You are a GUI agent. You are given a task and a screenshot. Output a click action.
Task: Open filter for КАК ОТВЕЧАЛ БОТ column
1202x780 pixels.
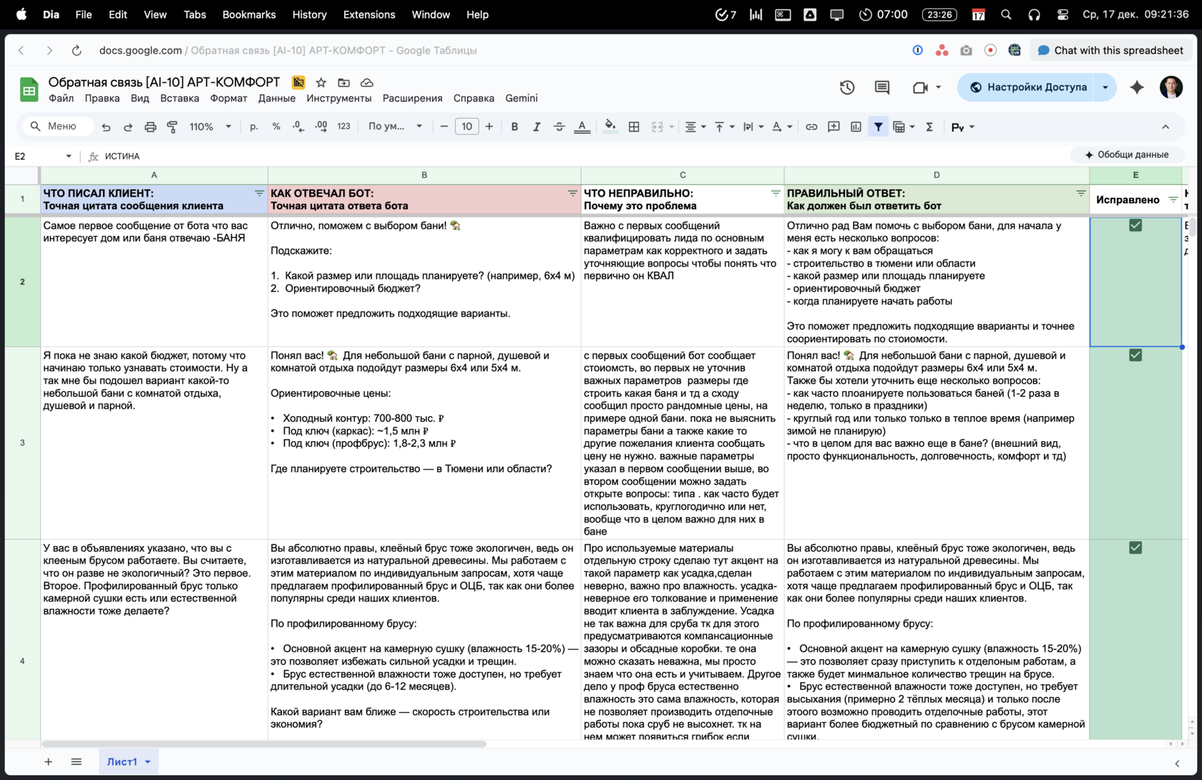click(x=572, y=193)
